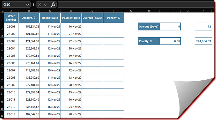Select column F header
Screen dimensions: 220x124
tap(114, 11)
